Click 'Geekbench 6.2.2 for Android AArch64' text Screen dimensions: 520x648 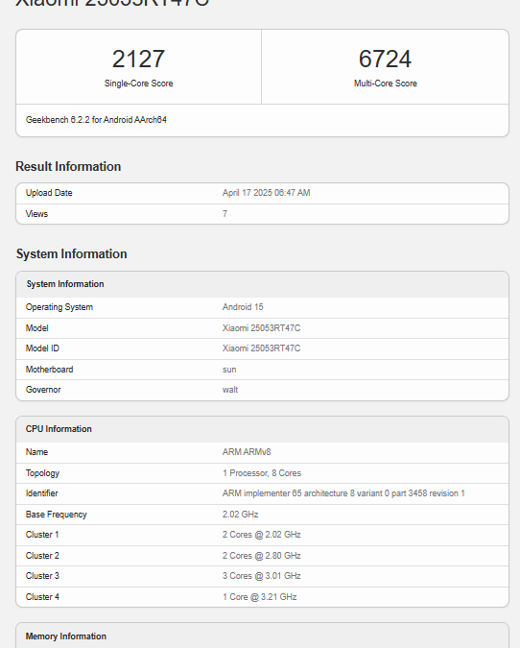point(96,120)
